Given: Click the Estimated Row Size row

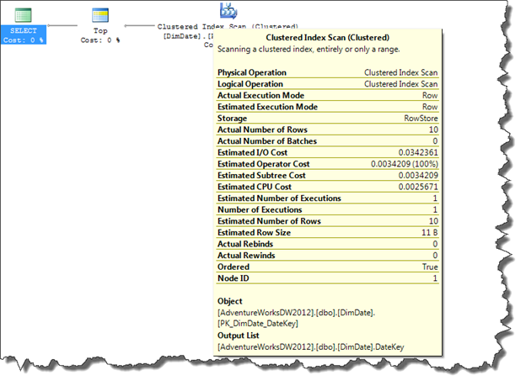Looking at the screenshot, I should (x=327, y=232).
